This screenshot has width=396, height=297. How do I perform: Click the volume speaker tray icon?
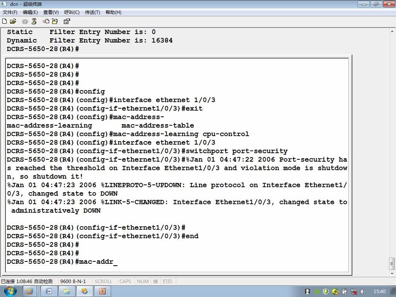tap(363, 292)
